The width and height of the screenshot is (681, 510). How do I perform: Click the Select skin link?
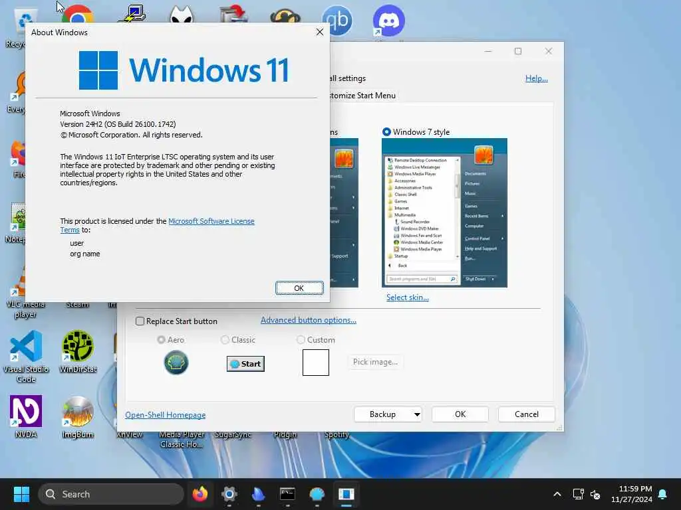click(x=408, y=297)
